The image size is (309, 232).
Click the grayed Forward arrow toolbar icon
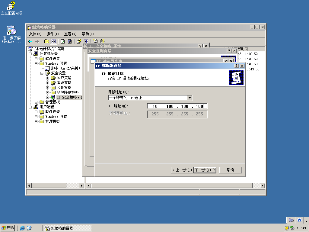[x=37, y=41]
